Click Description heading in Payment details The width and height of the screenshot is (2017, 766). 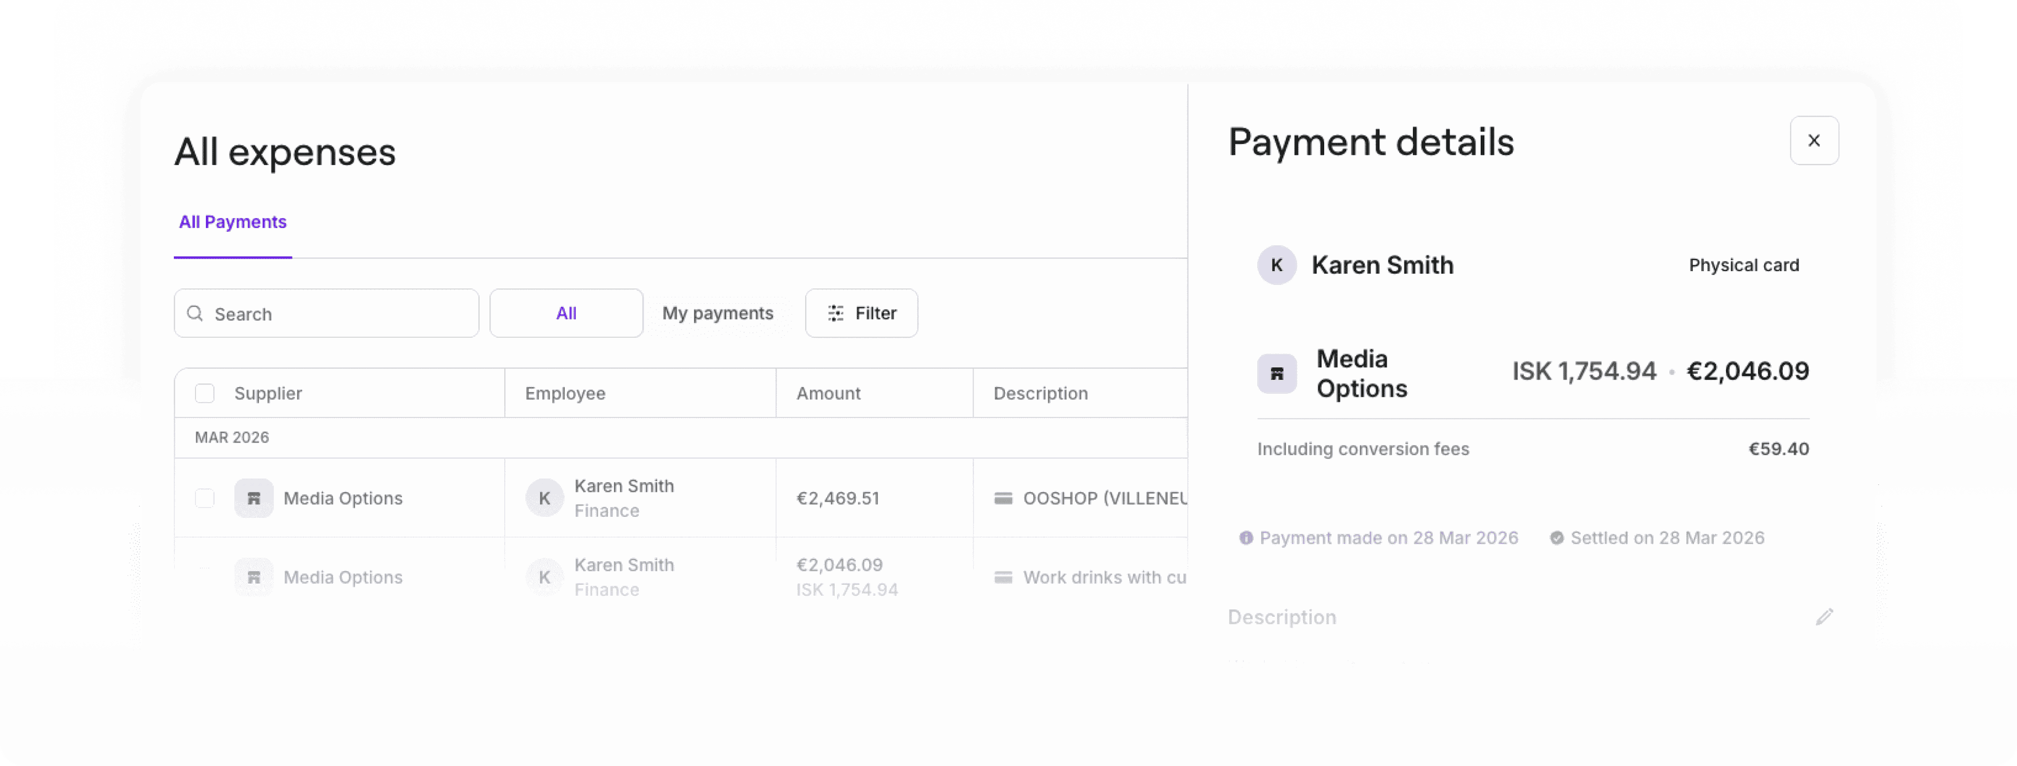click(1282, 617)
